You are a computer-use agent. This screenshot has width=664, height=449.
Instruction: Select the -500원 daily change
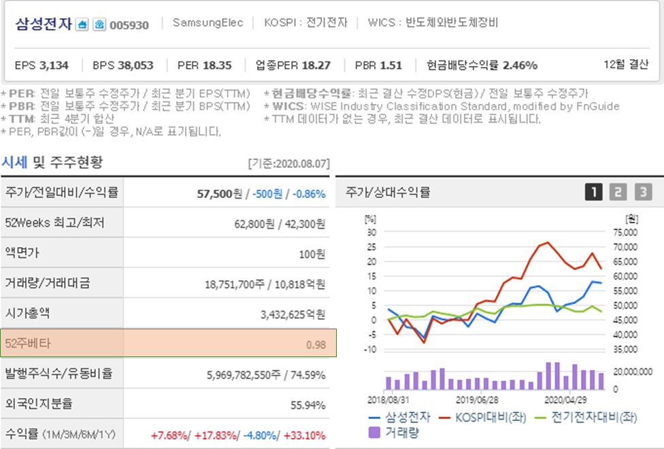click(x=267, y=194)
